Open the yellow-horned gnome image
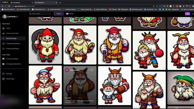This screenshot has height=109, width=194. point(181,51)
